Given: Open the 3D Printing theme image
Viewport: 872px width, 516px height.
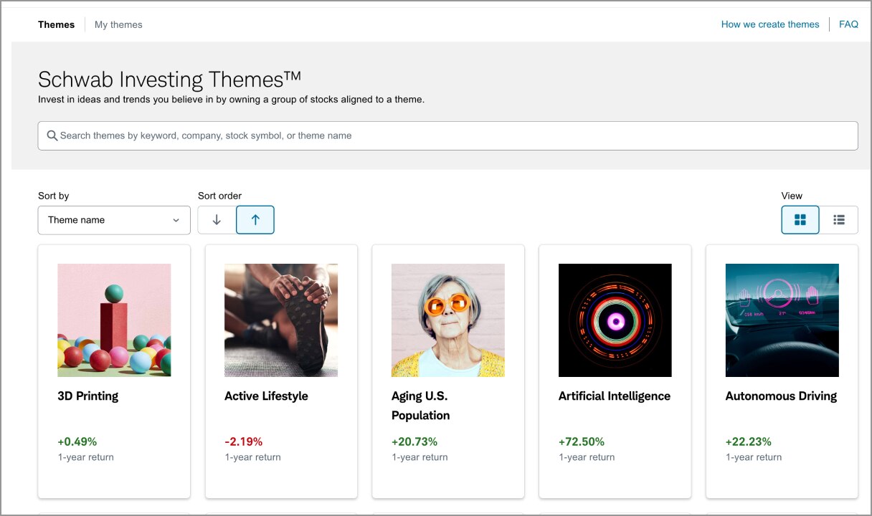Looking at the screenshot, I should pos(114,320).
